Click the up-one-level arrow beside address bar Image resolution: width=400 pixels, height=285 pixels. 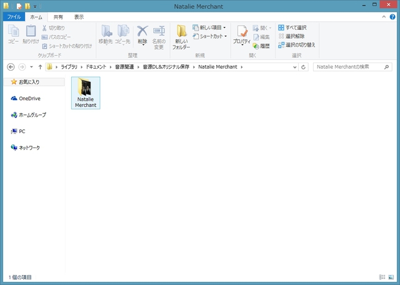coord(41,67)
